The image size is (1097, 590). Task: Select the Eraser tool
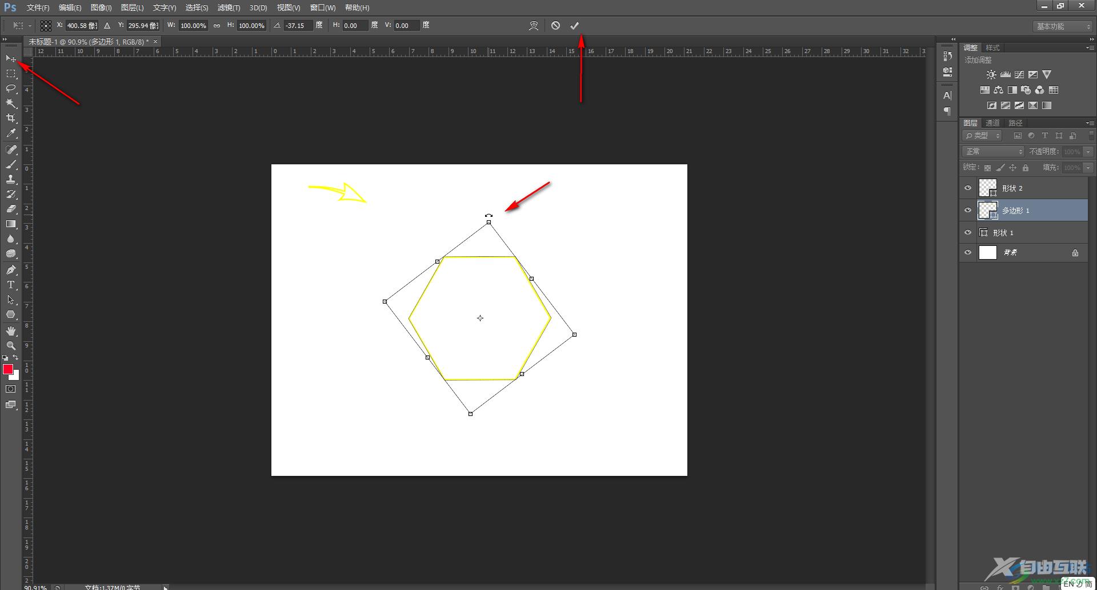click(11, 209)
